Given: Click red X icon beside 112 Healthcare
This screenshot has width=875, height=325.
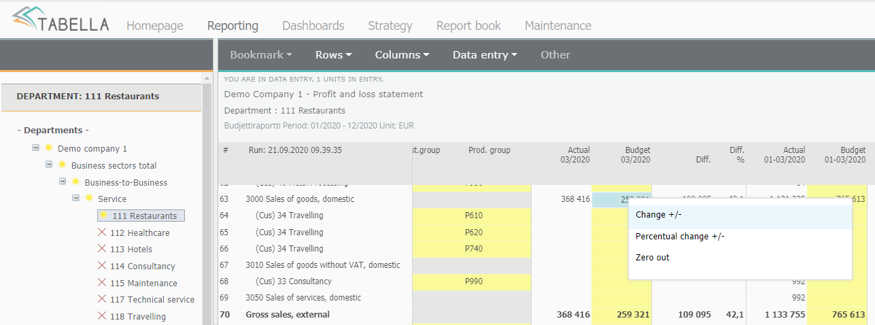Looking at the screenshot, I should point(103,233).
